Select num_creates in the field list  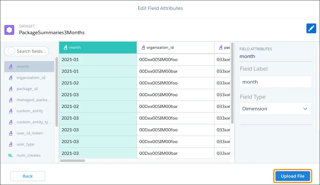click(x=29, y=155)
